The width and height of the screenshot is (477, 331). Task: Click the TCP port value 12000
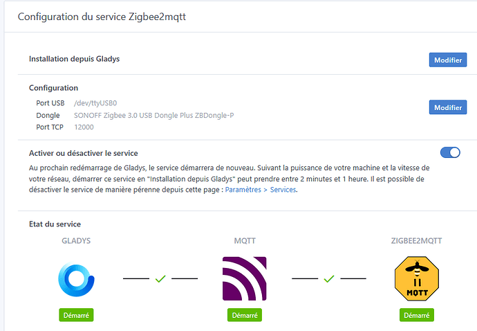coord(84,127)
